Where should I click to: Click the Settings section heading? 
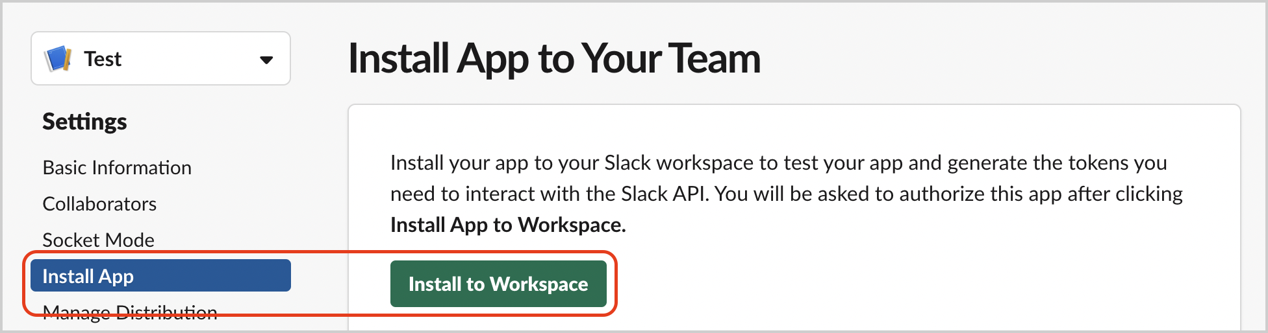84,122
